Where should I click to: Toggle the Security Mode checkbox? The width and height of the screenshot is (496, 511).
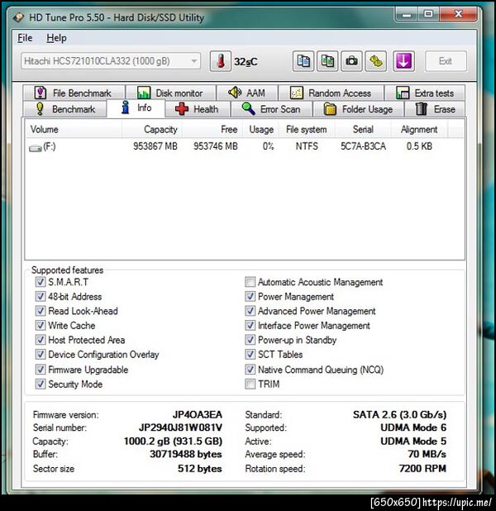(x=40, y=384)
